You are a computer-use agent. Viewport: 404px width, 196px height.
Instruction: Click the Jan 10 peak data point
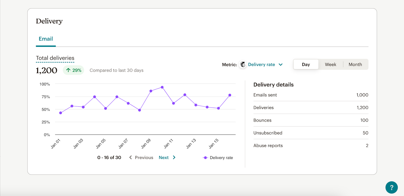coord(162,87)
